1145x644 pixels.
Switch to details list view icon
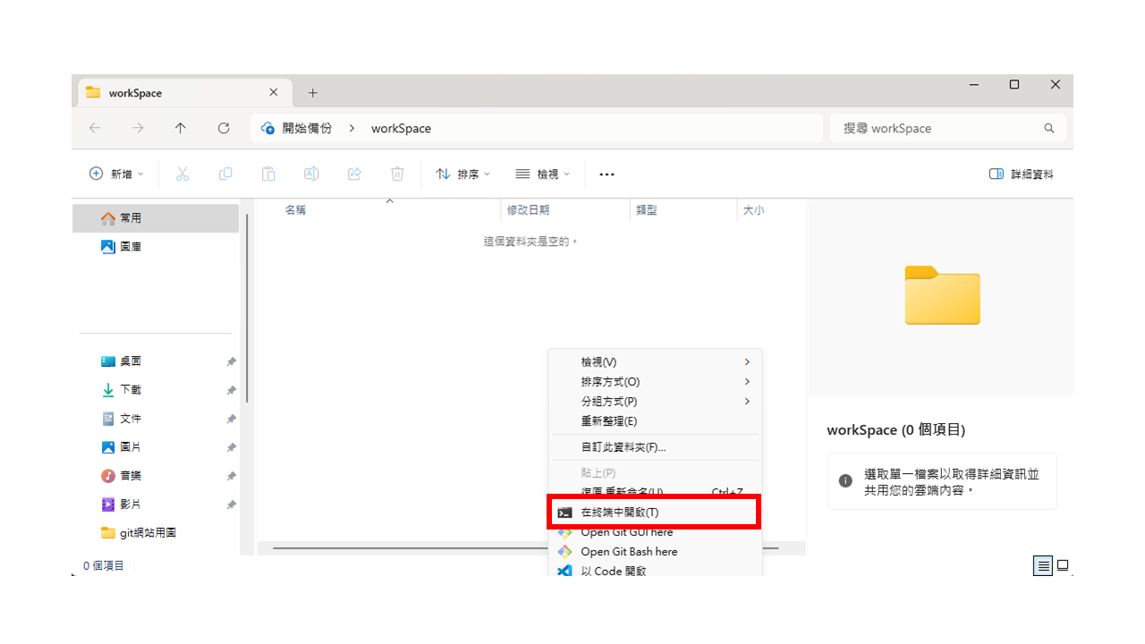click(x=1042, y=565)
